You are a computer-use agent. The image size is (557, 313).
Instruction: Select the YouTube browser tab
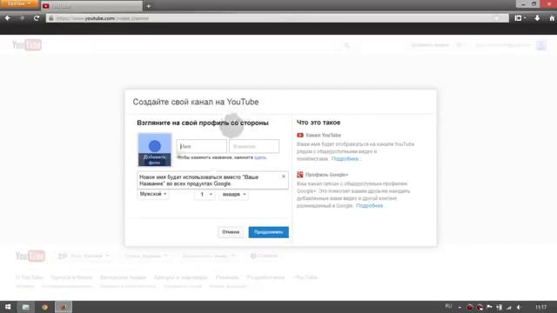pyautogui.click(x=91, y=6)
